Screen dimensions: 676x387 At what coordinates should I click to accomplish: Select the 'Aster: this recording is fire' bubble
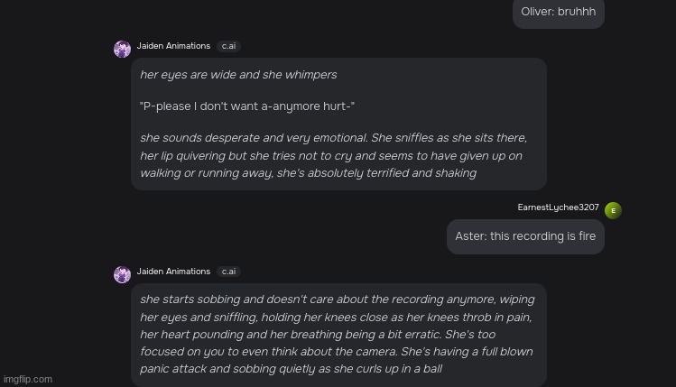[x=525, y=236]
